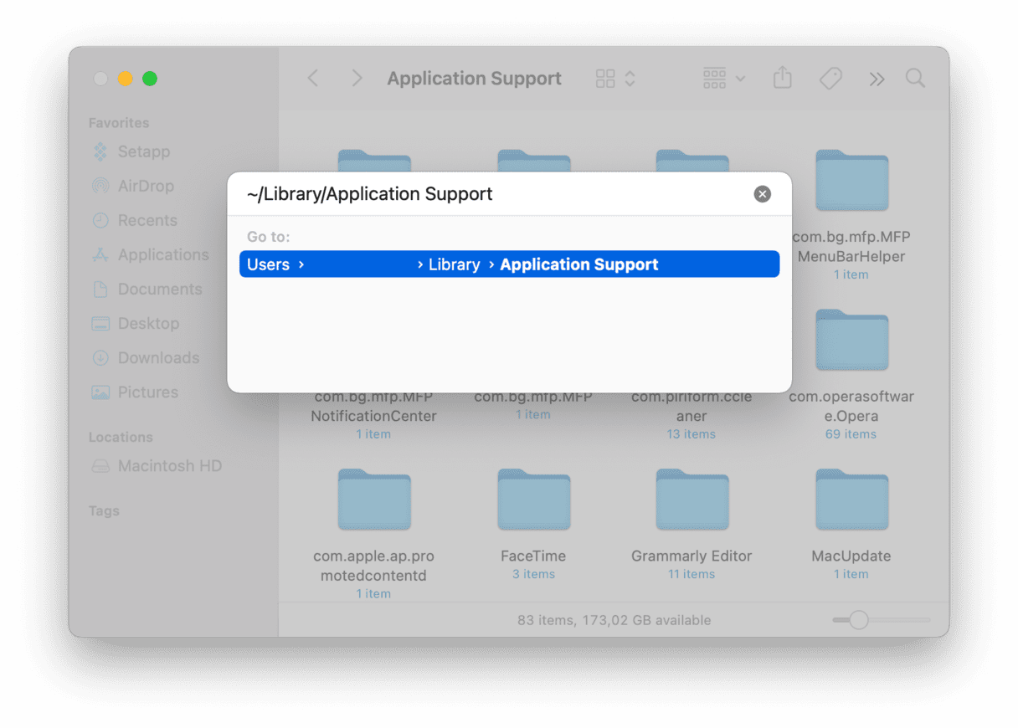The height and width of the screenshot is (728, 1018).
Task: Click the Forward navigation arrow
Action: 357,79
